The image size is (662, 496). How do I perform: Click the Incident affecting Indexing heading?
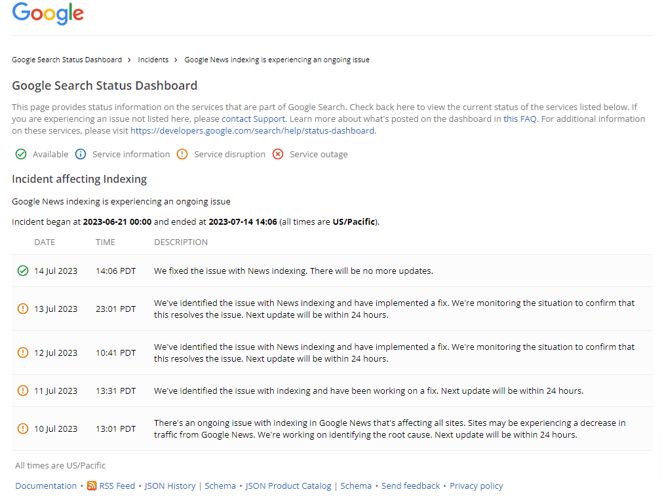pyautogui.click(x=79, y=179)
